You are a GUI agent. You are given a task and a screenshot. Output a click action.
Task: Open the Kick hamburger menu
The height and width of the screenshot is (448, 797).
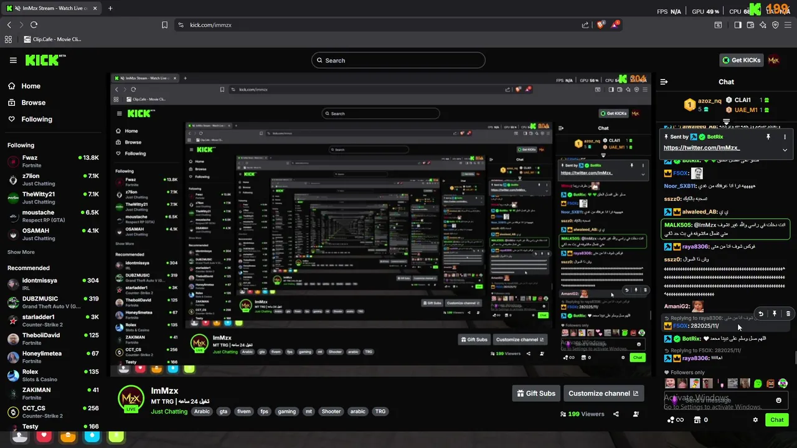click(13, 60)
